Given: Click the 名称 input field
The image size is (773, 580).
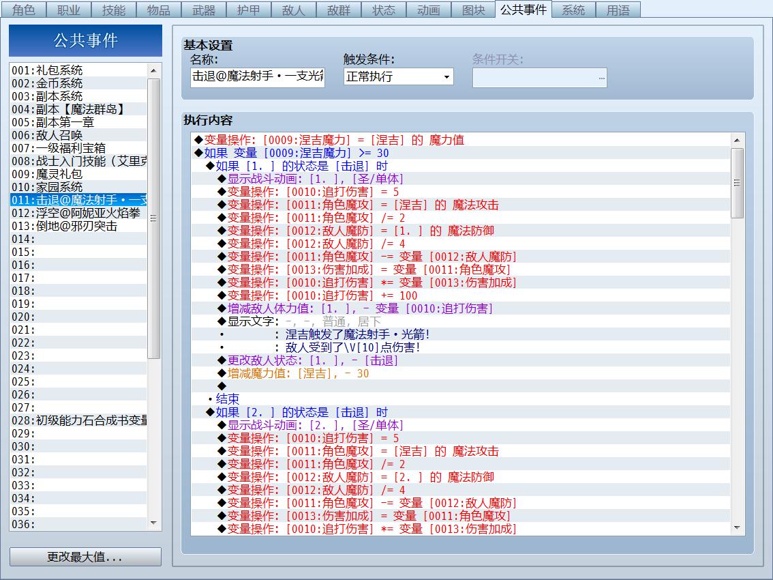Looking at the screenshot, I should (x=258, y=76).
